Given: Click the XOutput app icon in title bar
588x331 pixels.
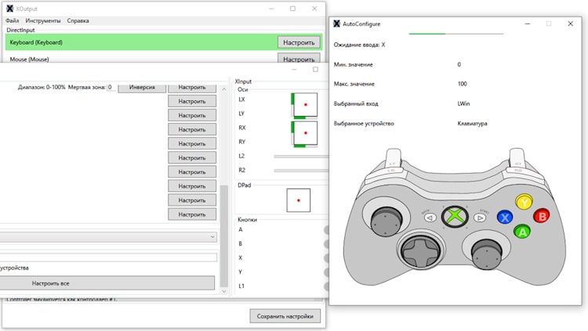Looking at the screenshot, I should point(9,9).
